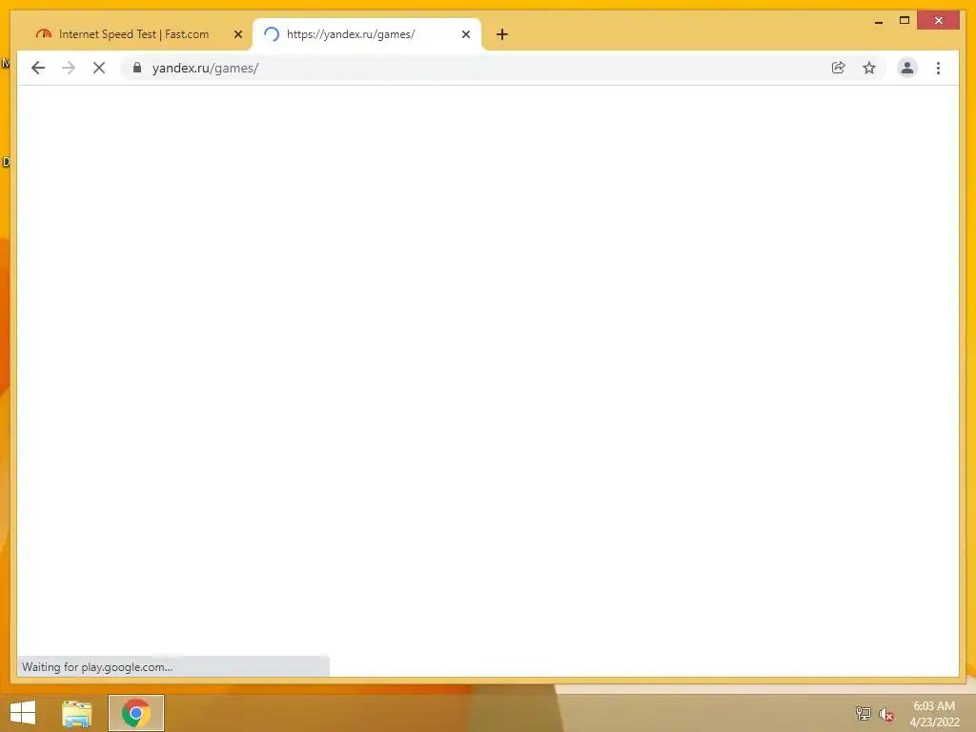Open a new tab with plus button
This screenshot has height=732, width=976.
click(502, 34)
